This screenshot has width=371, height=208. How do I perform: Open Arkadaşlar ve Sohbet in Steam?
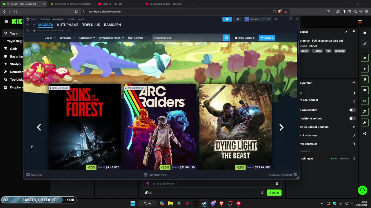pyautogui.click(x=283, y=175)
